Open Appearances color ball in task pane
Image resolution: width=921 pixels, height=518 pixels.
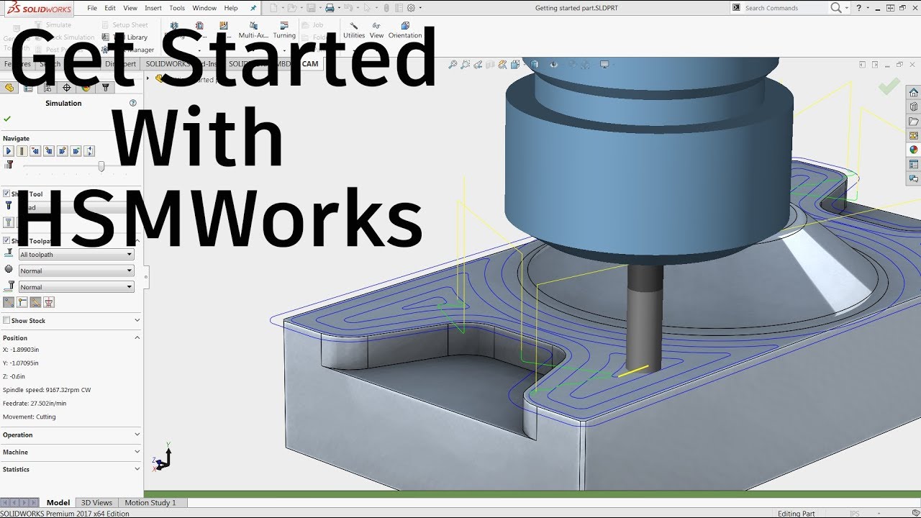coord(914,150)
